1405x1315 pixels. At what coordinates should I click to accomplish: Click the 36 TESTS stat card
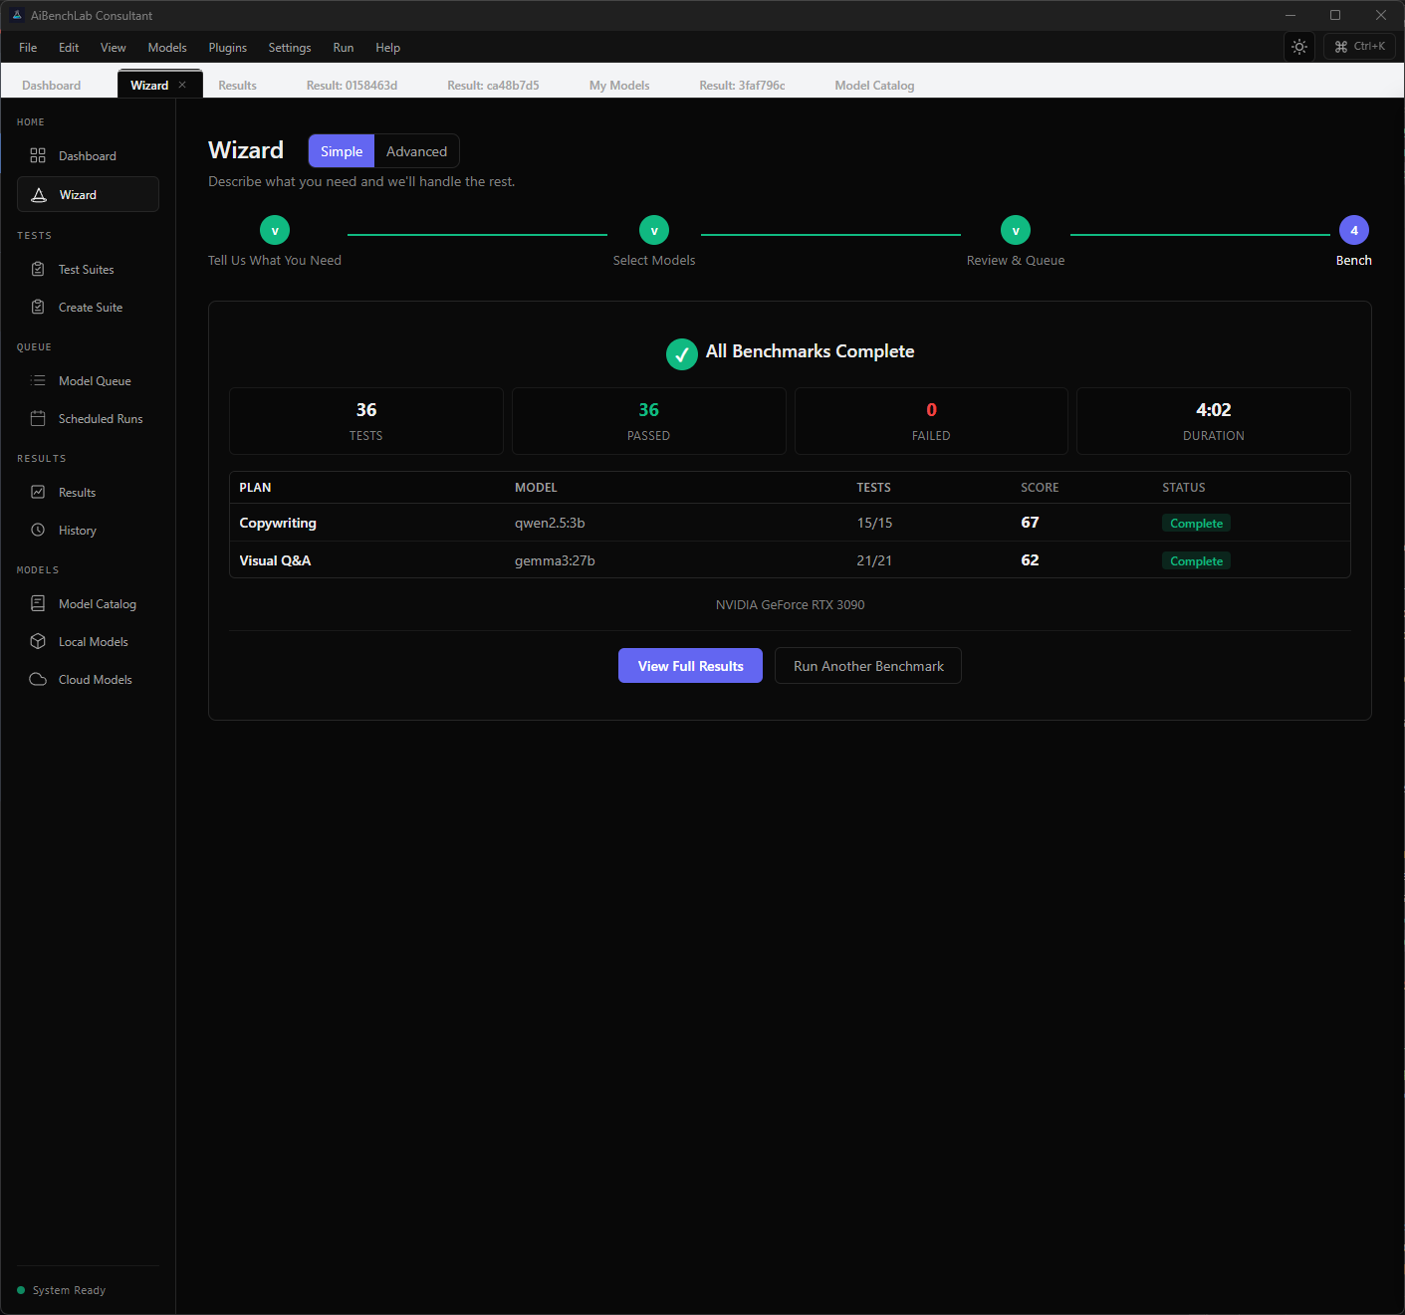(366, 421)
